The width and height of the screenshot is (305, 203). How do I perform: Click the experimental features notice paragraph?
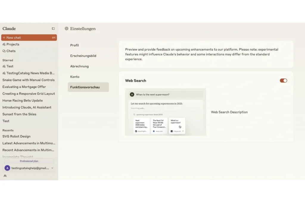click(202, 54)
